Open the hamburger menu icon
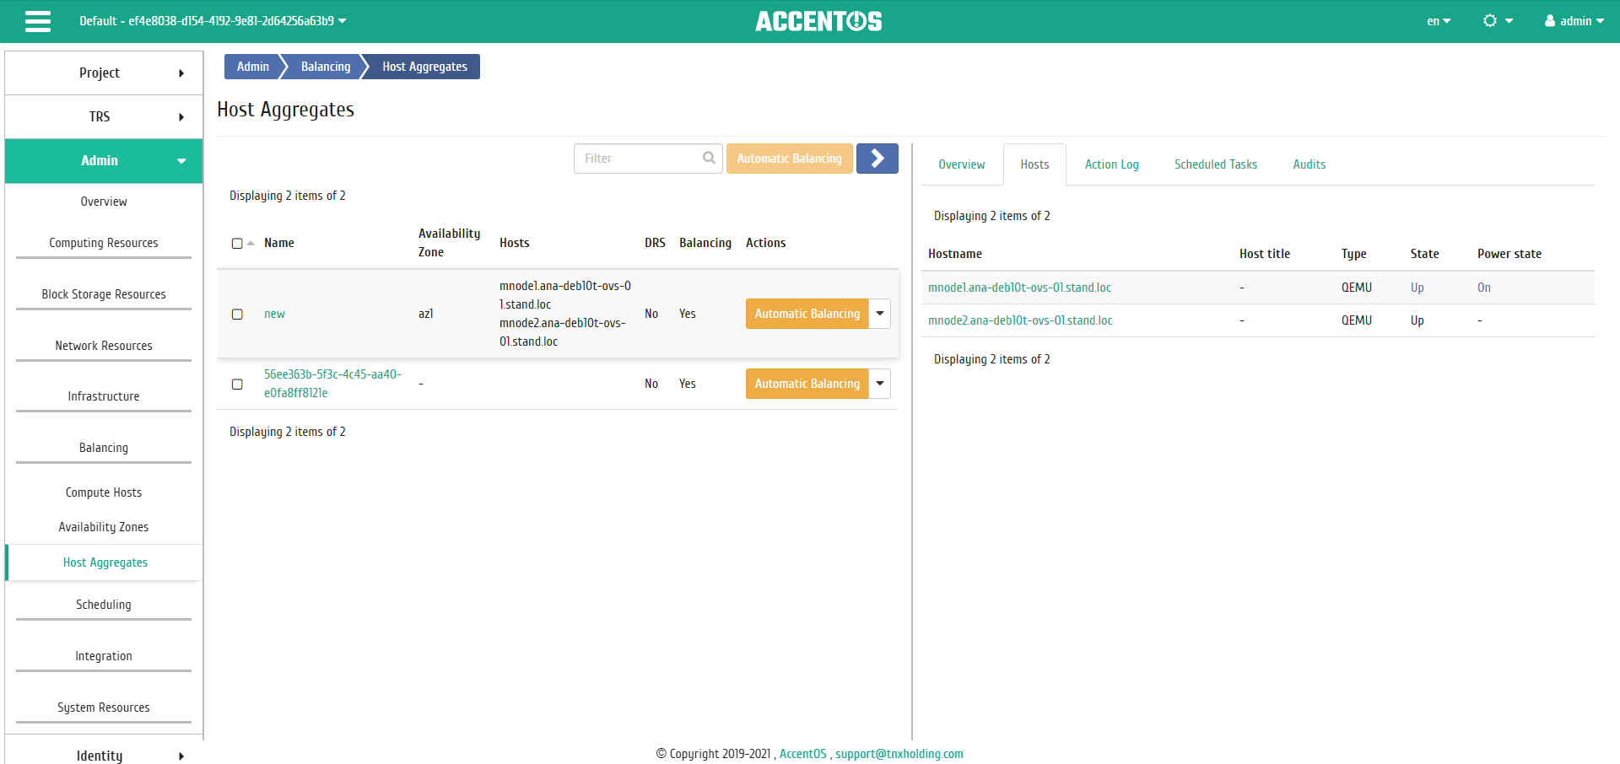 click(38, 21)
